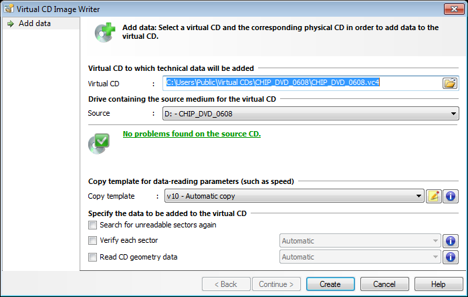Click the Add data CD header icon
Screen dimensions: 468x297
(104, 33)
